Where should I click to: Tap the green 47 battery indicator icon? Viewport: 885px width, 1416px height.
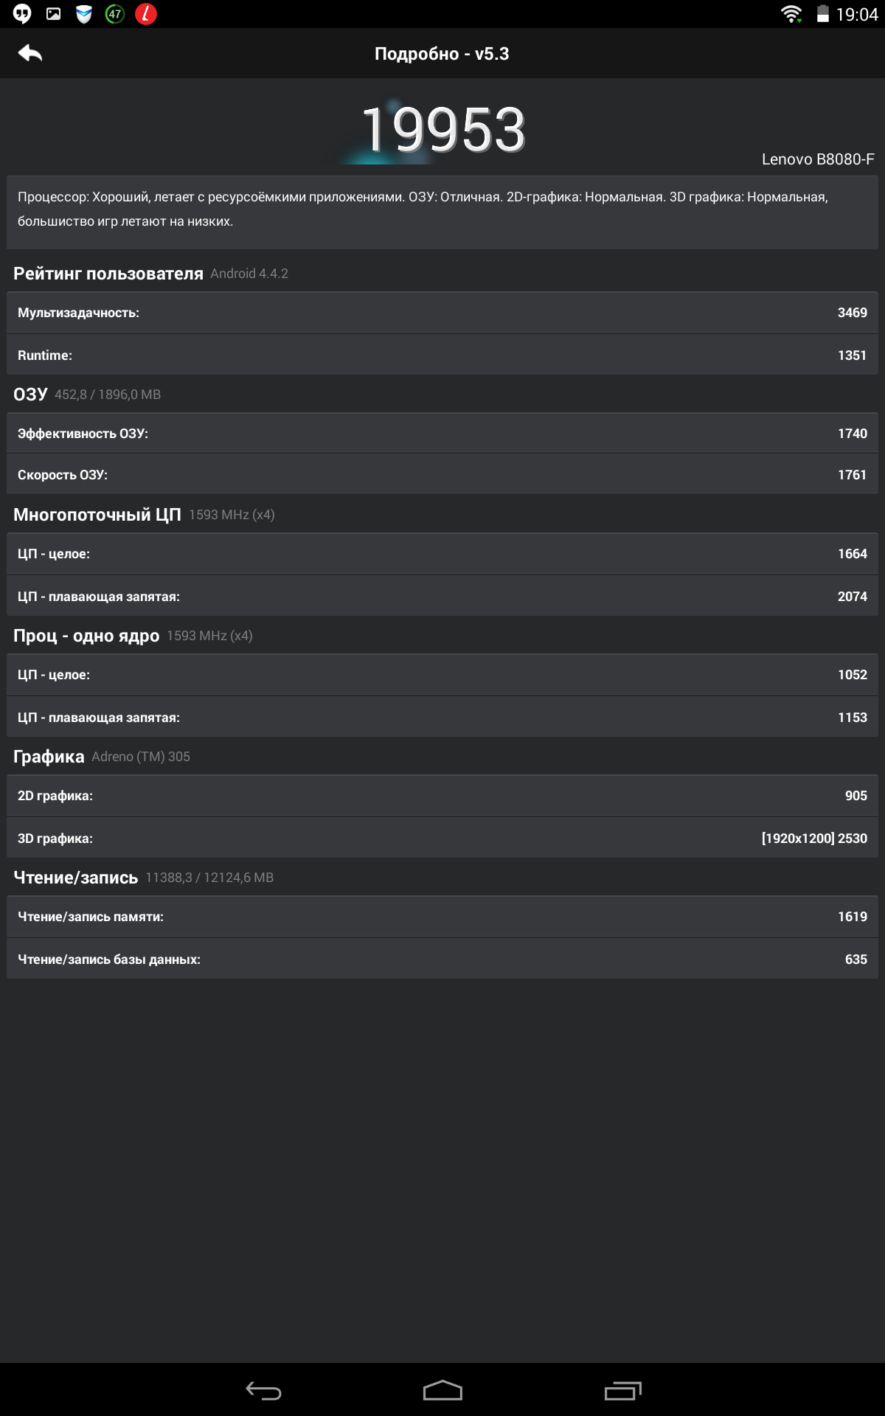coord(115,14)
